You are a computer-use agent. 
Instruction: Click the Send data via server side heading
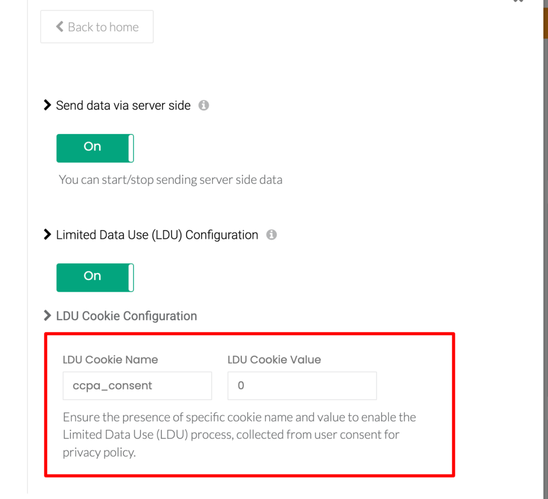coord(124,105)
